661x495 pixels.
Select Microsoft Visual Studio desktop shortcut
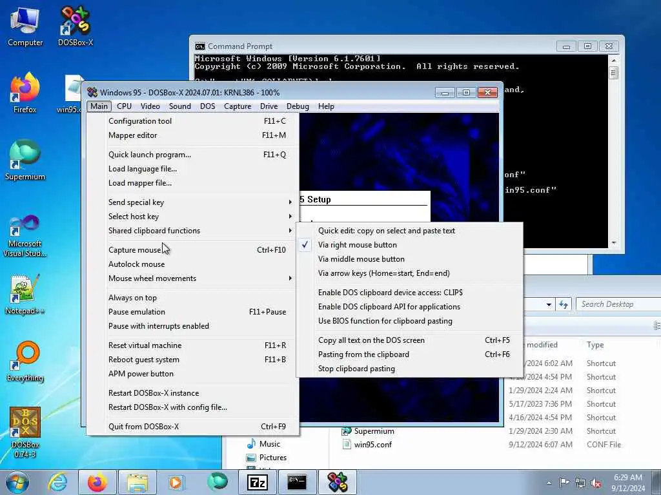click(25, 236)
